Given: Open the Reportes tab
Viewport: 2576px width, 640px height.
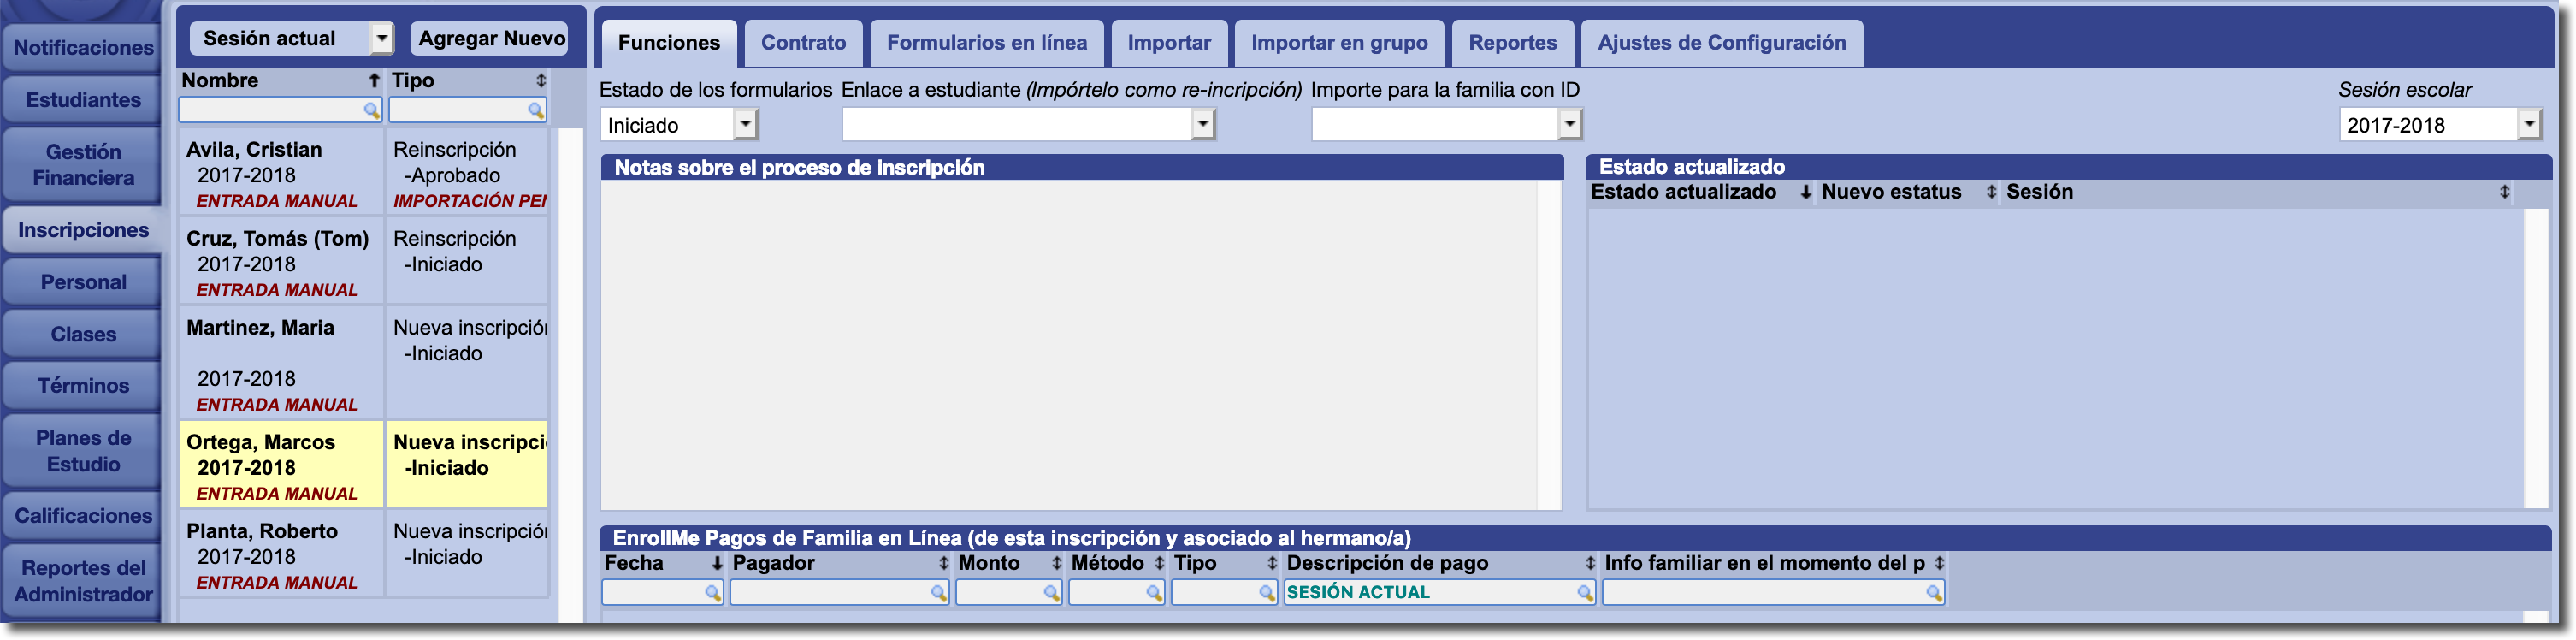Looking at the screenshot, I should 1512,43.
